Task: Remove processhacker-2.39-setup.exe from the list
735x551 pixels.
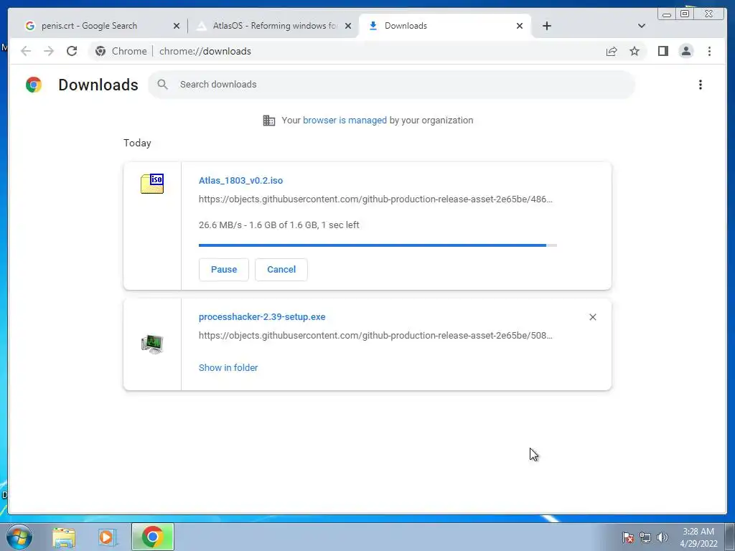Action: point(592,317)
